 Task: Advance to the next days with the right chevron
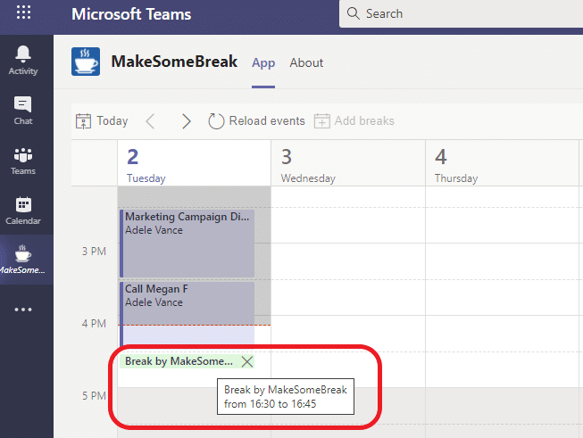(x=187, y=121)
